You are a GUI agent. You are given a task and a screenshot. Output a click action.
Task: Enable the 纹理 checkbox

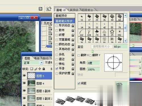point(57,35)
